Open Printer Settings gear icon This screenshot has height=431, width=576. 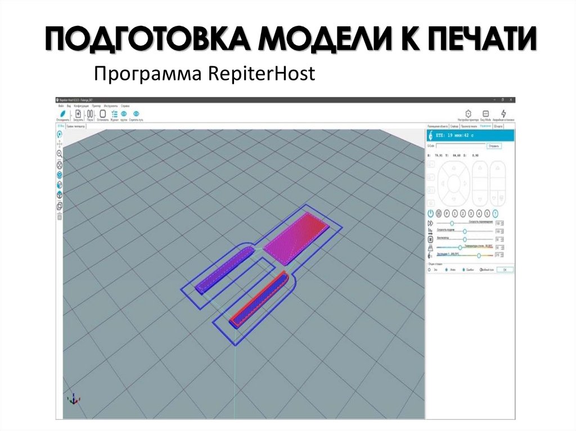(468, 114)
